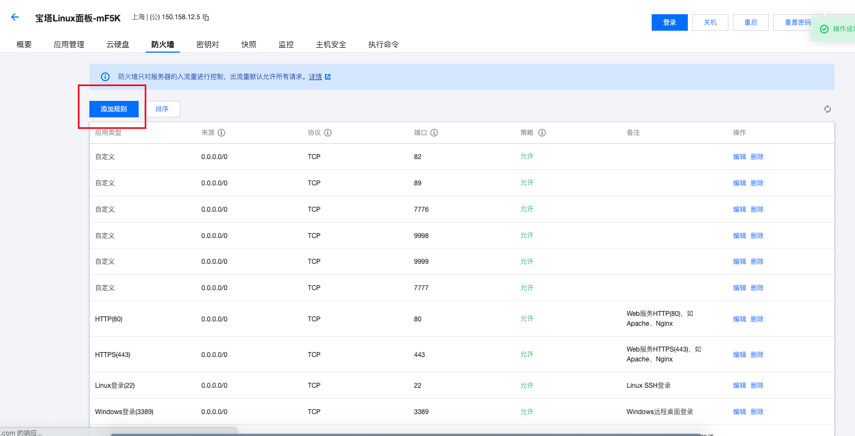Viewport: 855px width, 436px height.
Task: Refresh the firewall rule list
Action: pyautogui.click(x=828, y=109)
